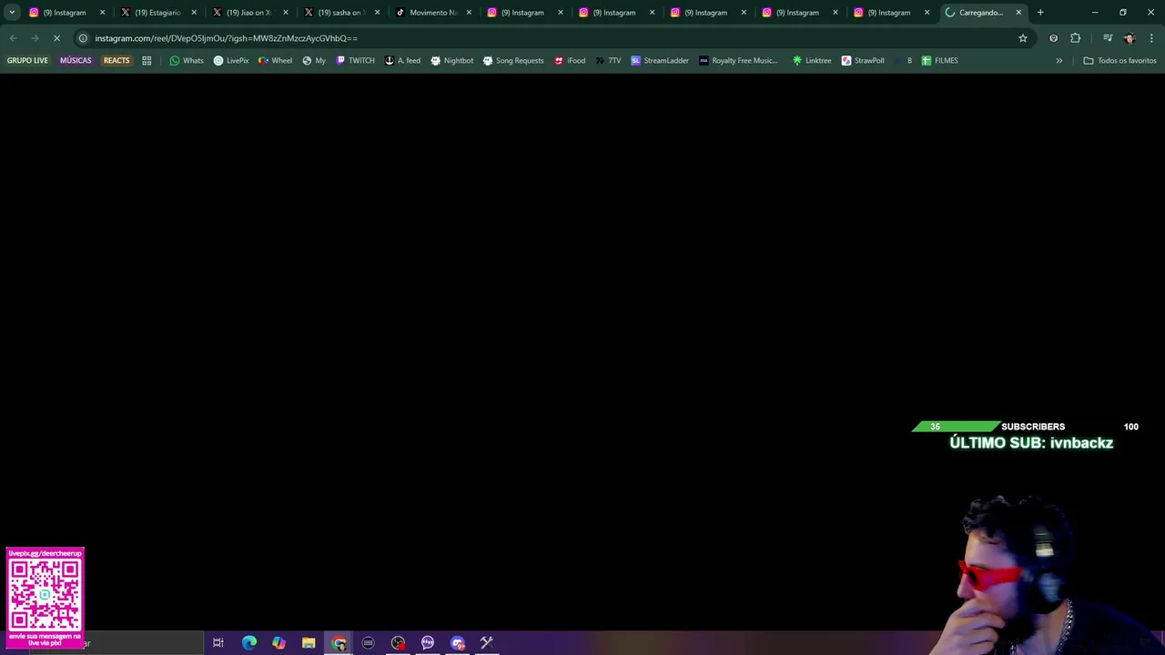Launch Microsoft Edge from the taskbar
The width and height of the screenshot is (1165, 655).
[248, 643]
